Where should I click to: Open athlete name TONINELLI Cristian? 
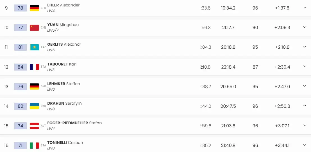click(65, 142)
